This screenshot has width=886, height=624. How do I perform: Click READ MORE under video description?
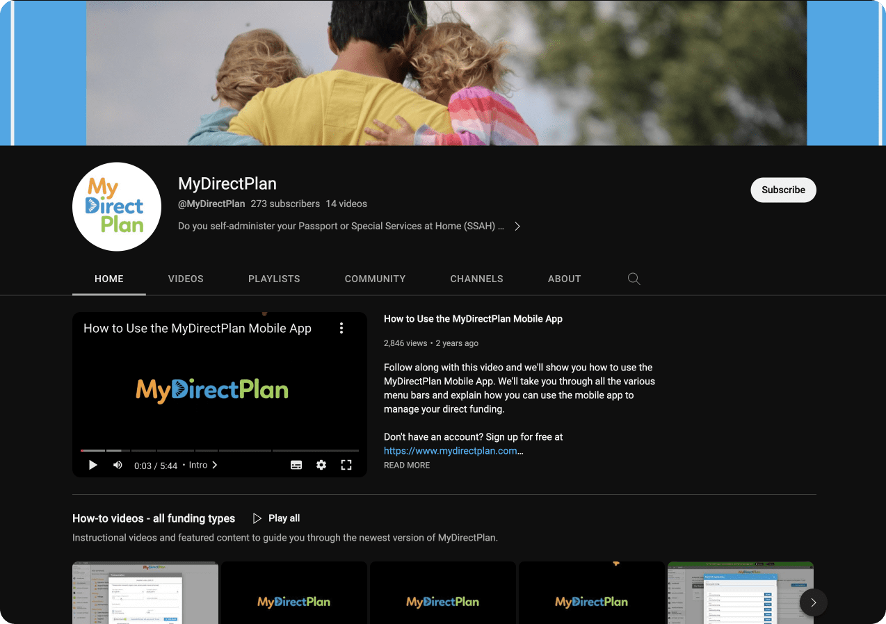(x=407, y=465)
